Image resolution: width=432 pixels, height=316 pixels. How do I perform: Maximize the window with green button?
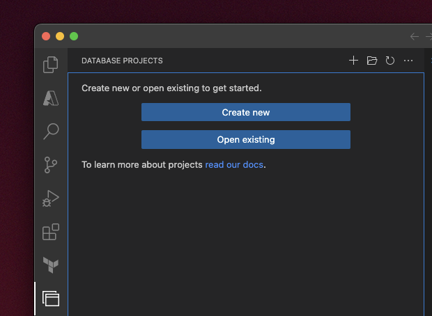[x=74, y=36]
